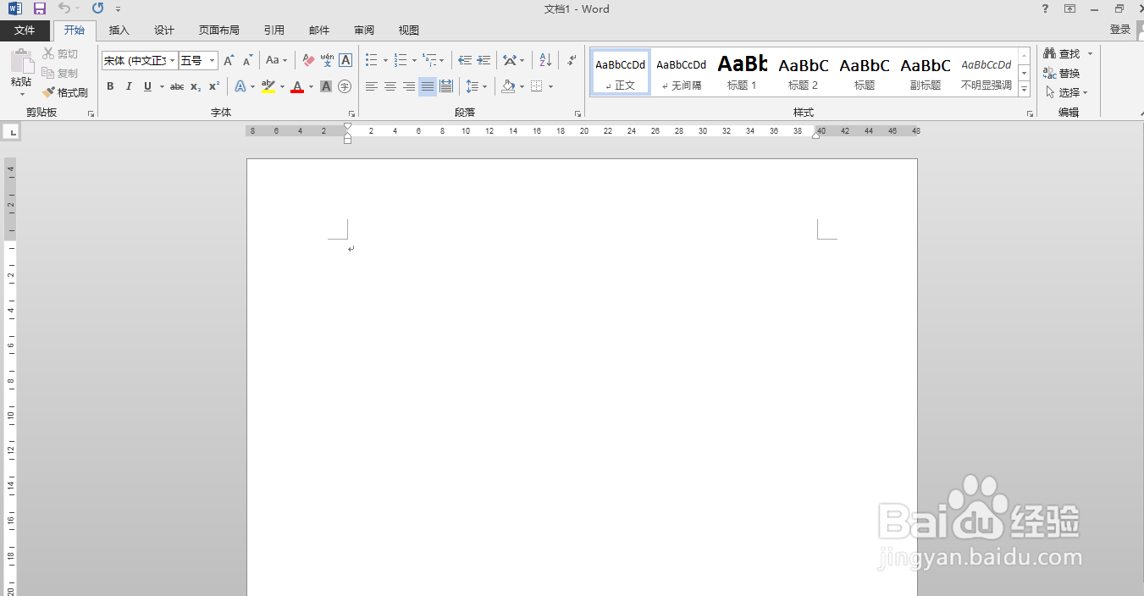Open the Select (选择) dropdown
This screenshot has width=1144, height=596.
click(x=1066, y=92)
